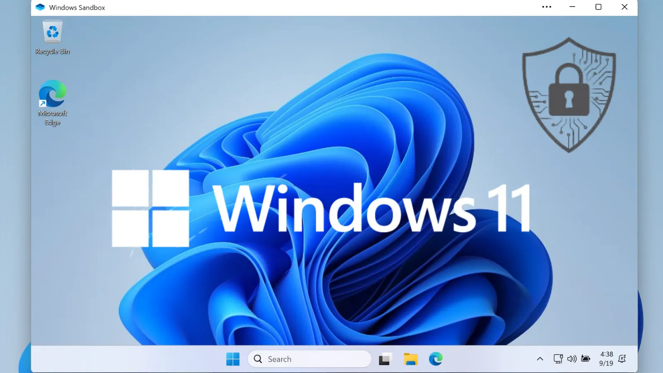Viewport: 663px width, 373px height.
Task: Close the Windows Sandbox window
Action: 624,7
